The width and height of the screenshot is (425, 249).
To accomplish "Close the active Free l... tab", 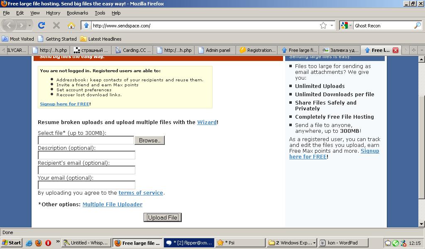I will 396,50.
